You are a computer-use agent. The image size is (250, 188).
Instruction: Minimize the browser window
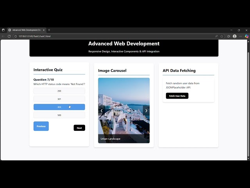(231, 30)
